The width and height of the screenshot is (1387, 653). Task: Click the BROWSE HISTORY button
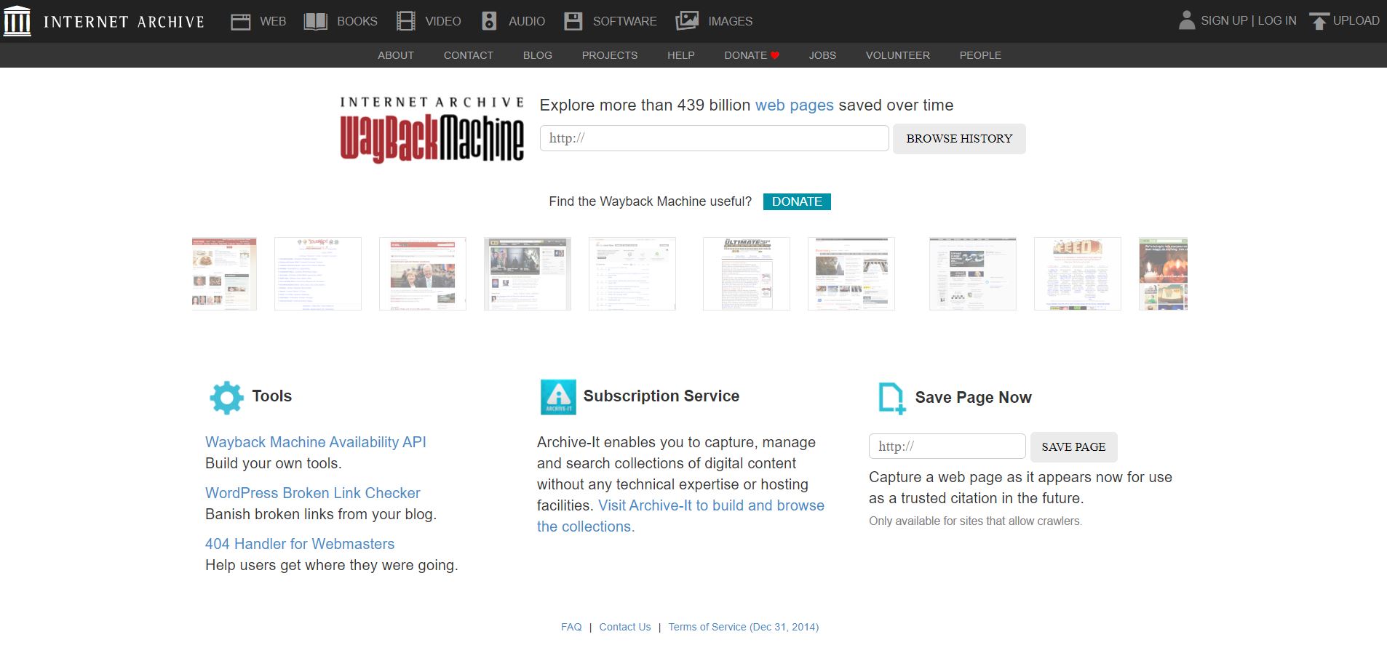[959, 139]
